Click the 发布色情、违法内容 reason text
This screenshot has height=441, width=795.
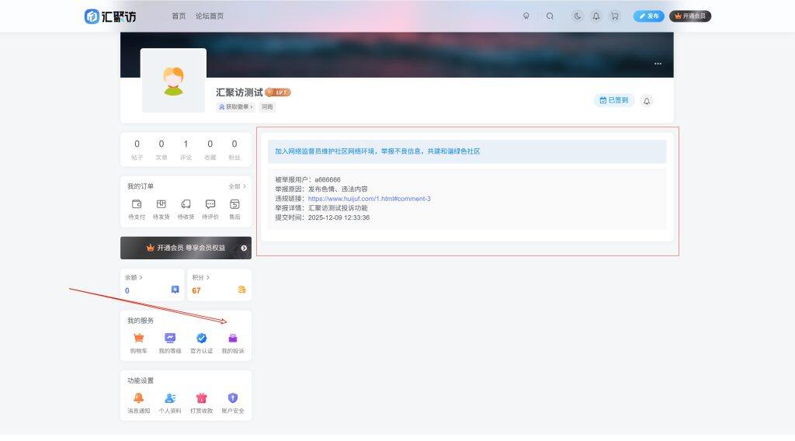(x=338, y=189)
